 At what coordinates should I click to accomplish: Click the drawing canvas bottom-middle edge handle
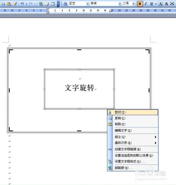click(79, 131)
